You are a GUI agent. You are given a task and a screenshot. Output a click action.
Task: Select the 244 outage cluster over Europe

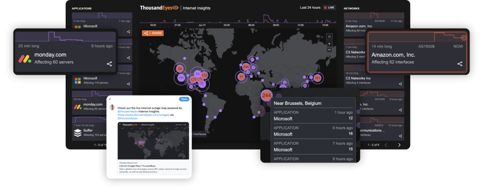pos(246,67)
